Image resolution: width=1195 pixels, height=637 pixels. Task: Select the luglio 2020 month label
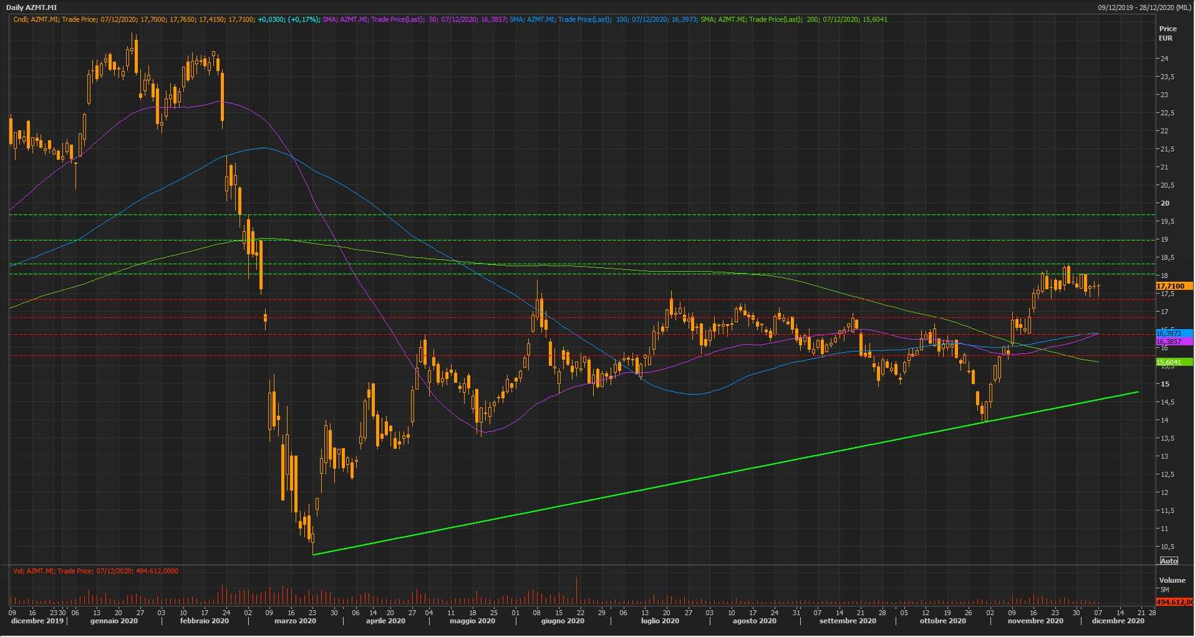click(x=660, y=621)
